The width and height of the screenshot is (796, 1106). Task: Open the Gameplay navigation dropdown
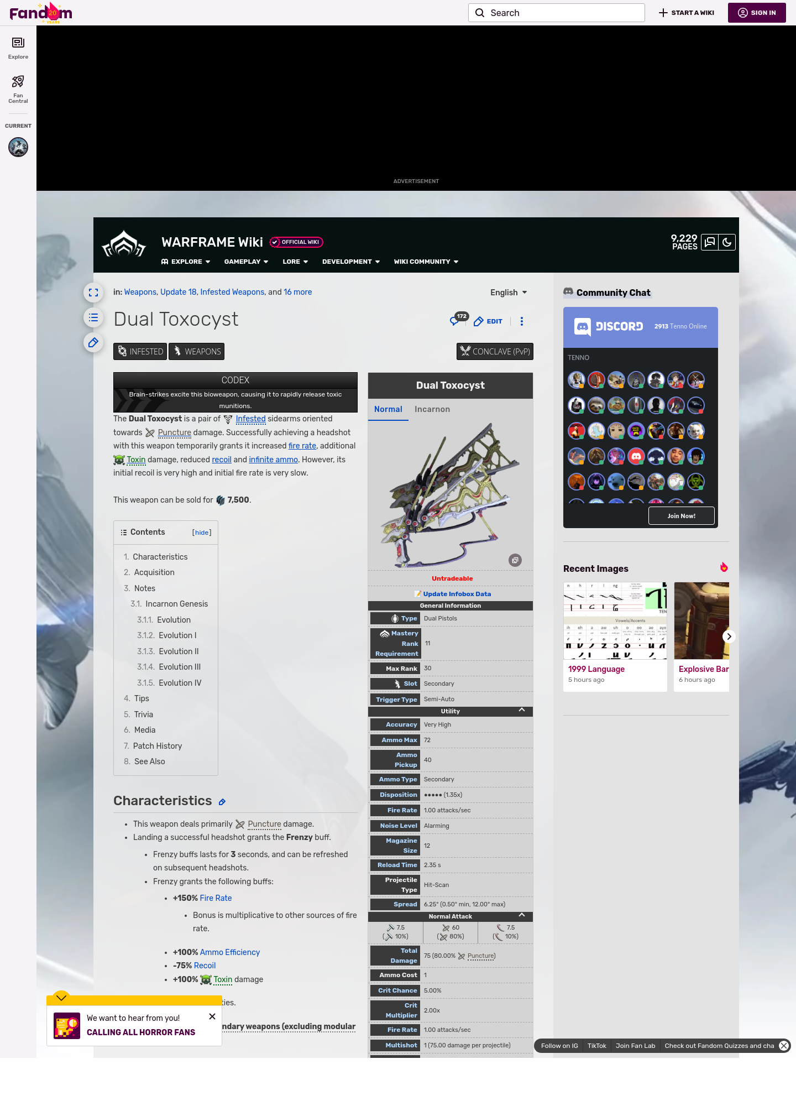(x=246, y=262)
